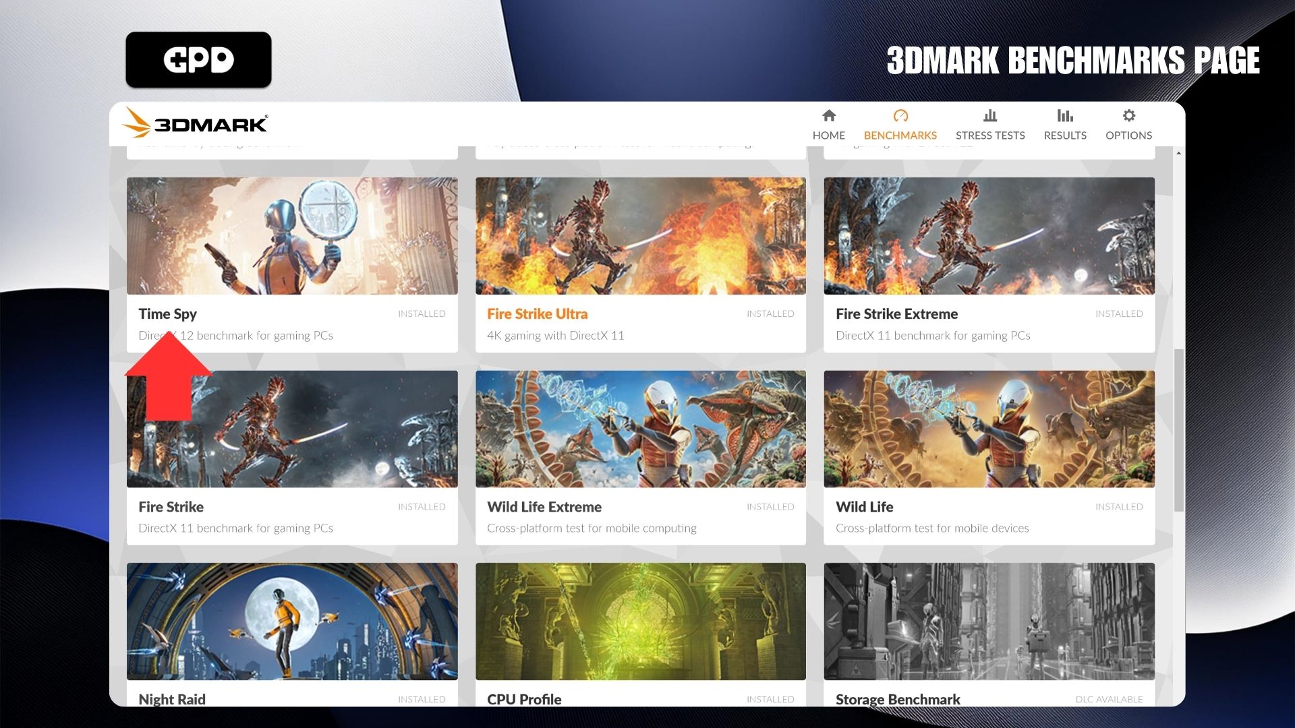Click DLC AVAILABLE on Storage Benchmark
1295x728 pixels.
tap(1109, 700)
